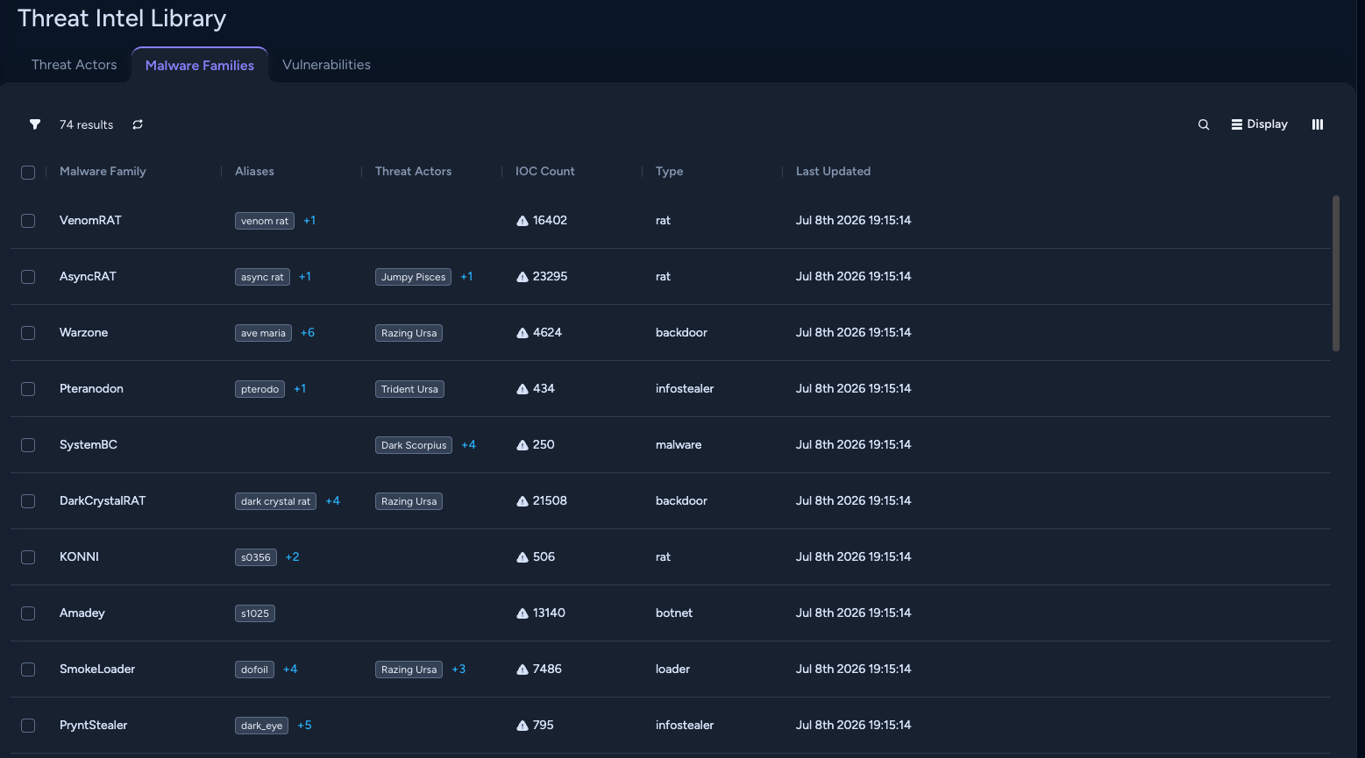Check the PryntStealer row checkbox
Viewport: 1365px width, 758px height.
click(28, 726)
